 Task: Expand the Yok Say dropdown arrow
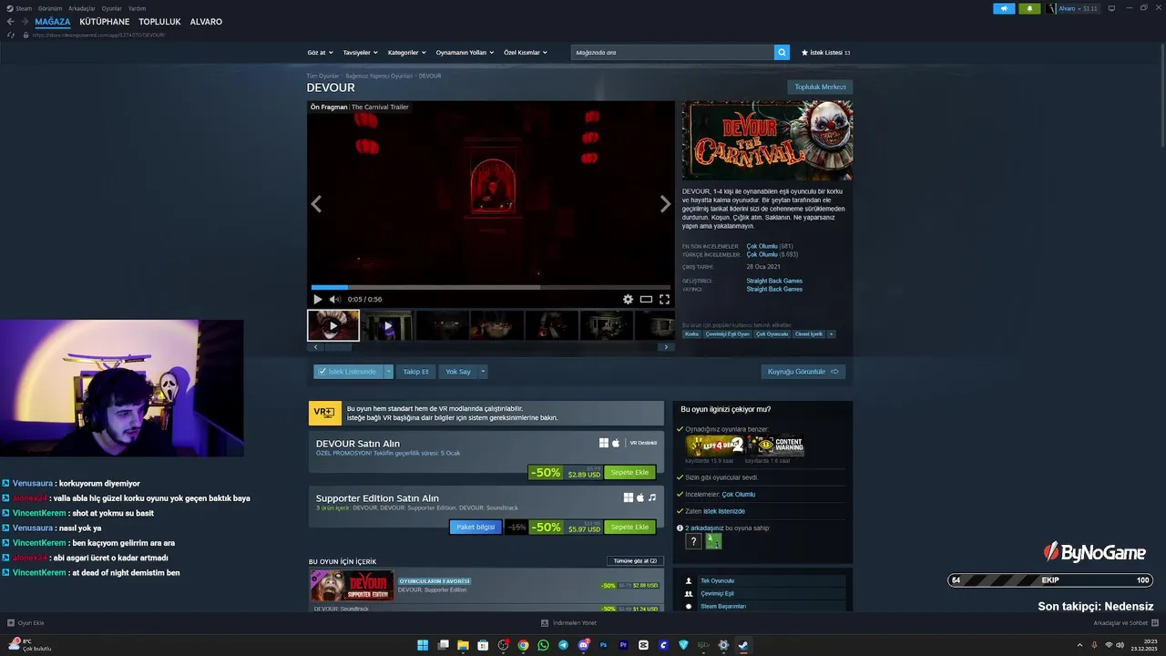point(483,372)
